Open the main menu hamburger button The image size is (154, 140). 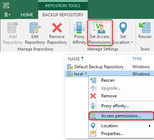(7, 15)
